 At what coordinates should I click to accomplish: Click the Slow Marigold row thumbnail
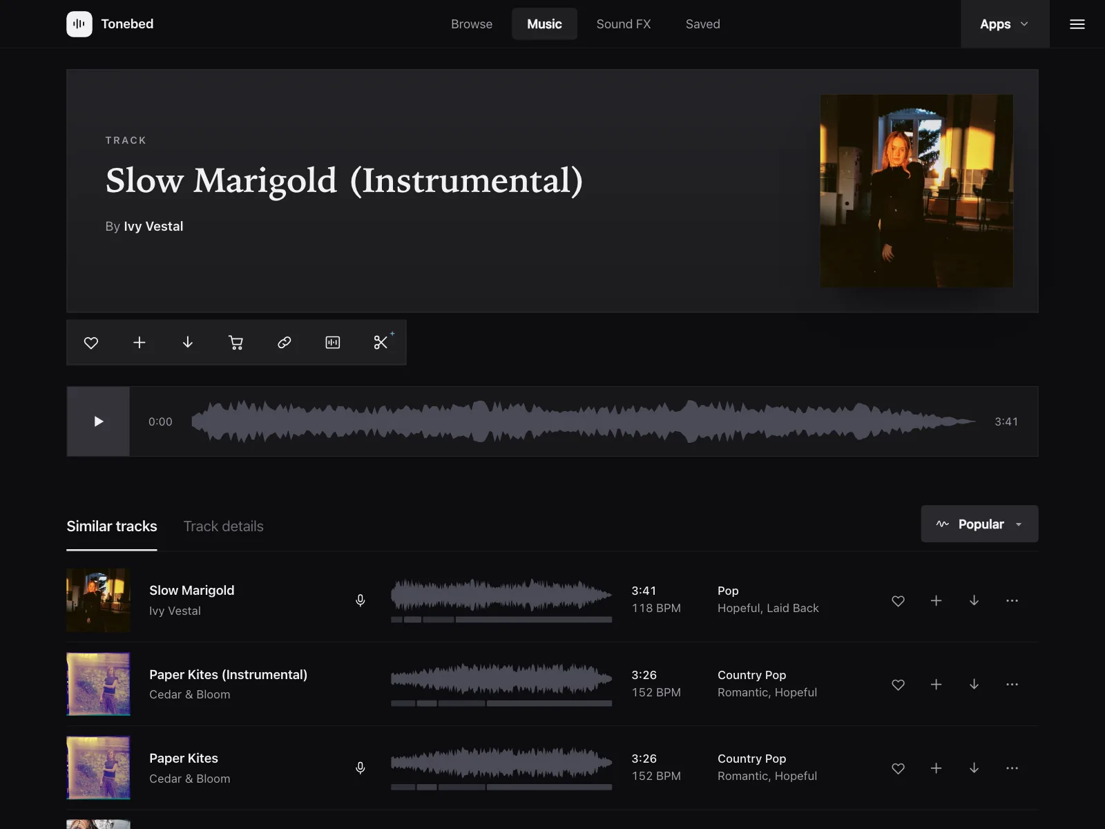tap(98, 600)
